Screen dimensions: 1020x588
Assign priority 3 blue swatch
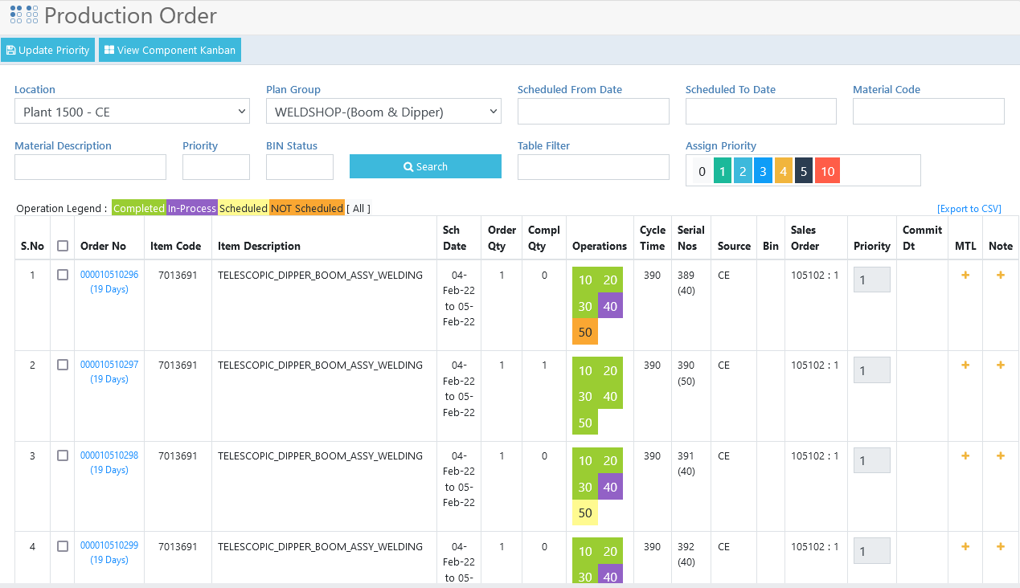pyautogui.click(x=764, y=171)
